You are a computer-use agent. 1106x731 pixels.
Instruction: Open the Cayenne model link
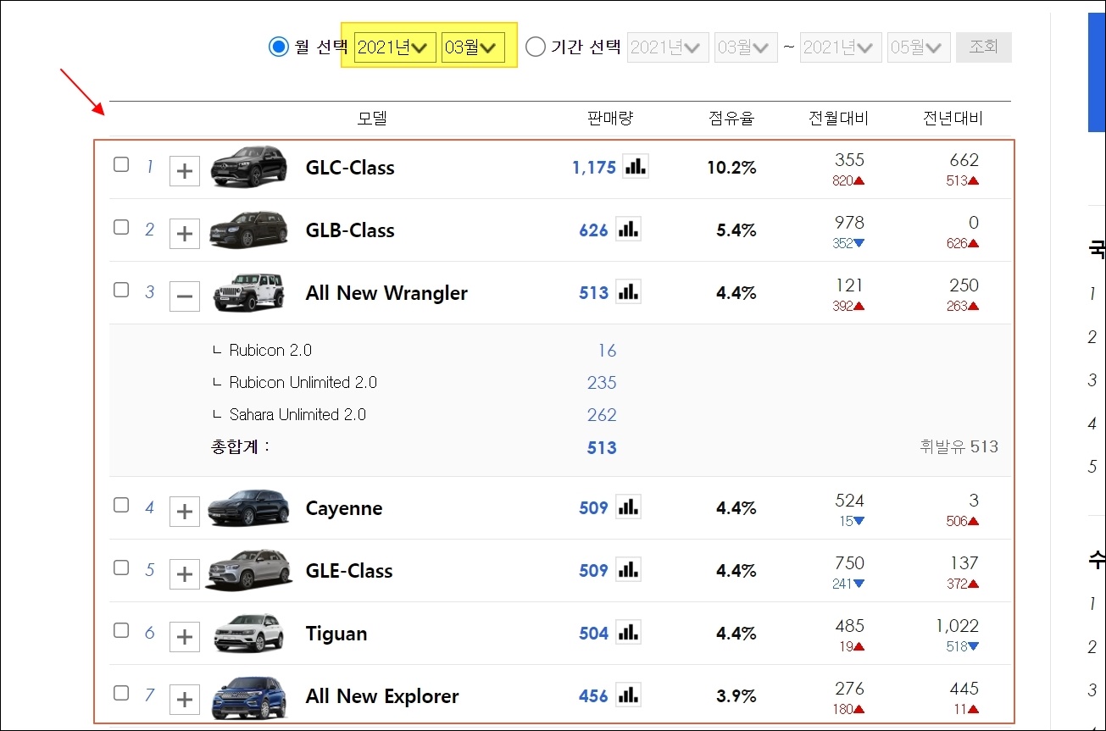point(344,508)
